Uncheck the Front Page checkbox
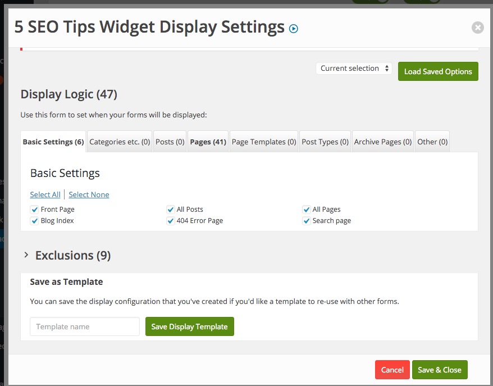 click(34, 210)
